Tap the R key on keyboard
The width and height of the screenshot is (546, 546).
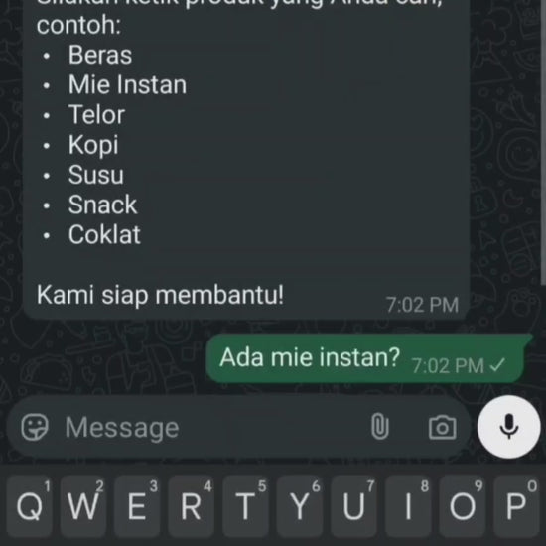coord(192,506)
